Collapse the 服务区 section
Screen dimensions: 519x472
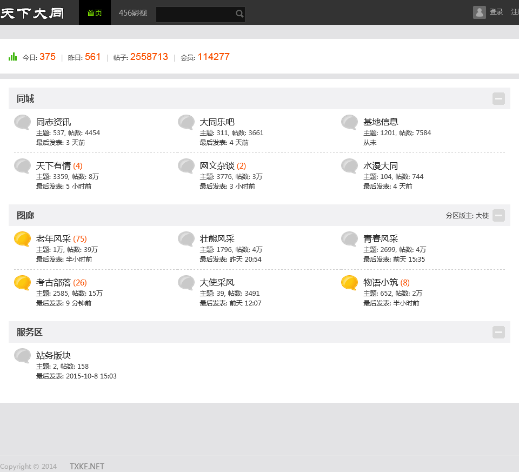(498, 332)
